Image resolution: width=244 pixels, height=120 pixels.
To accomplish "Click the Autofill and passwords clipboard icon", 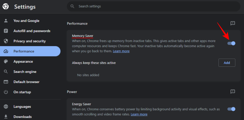I will pos(6,31).
